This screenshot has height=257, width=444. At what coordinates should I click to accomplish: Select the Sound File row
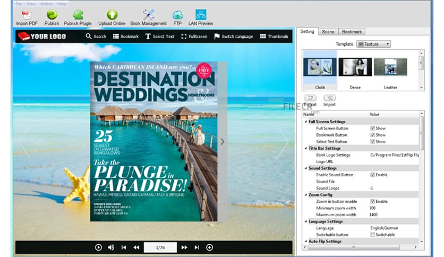coord(361,182)
